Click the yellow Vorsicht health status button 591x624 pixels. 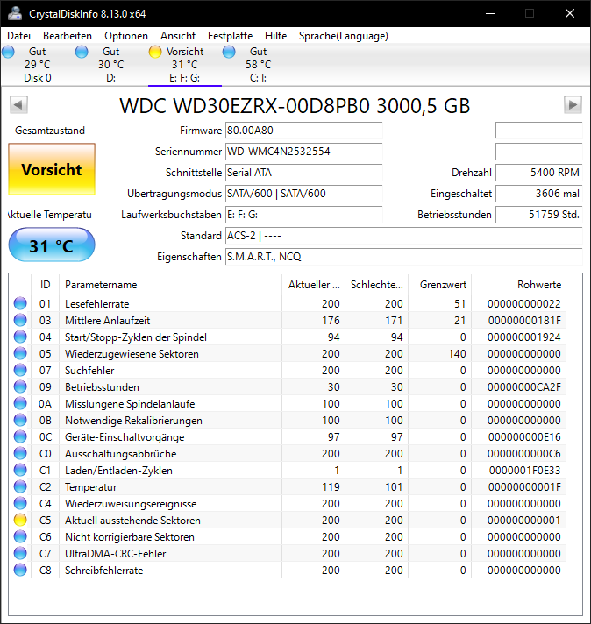52,169
